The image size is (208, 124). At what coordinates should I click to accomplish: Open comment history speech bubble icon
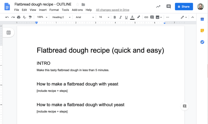169,6
